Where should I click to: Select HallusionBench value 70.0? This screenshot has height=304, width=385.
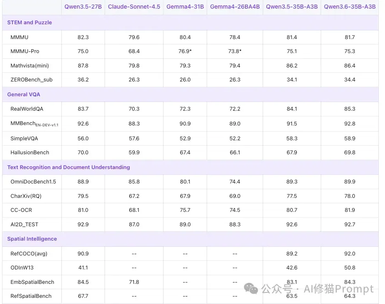coord(83,152)
